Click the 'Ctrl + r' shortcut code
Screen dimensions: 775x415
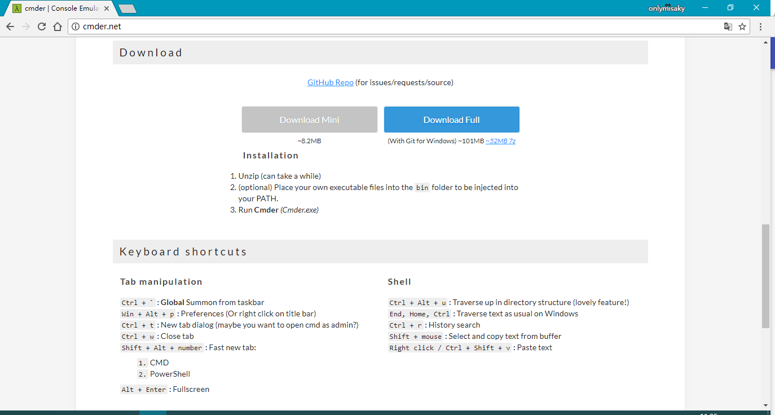click(406, 325)
